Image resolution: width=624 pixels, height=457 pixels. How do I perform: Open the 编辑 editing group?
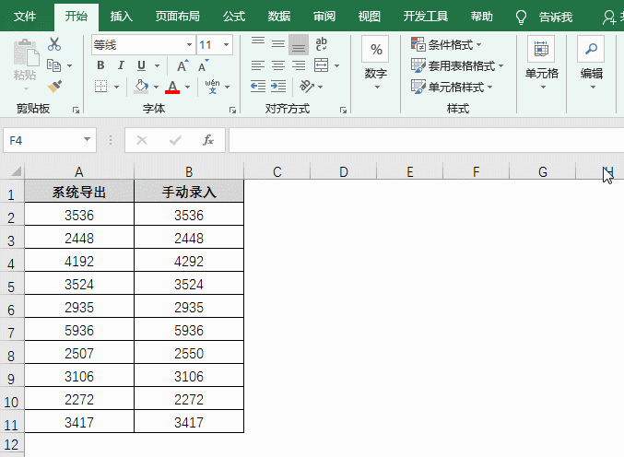click(x=592, y=64)
